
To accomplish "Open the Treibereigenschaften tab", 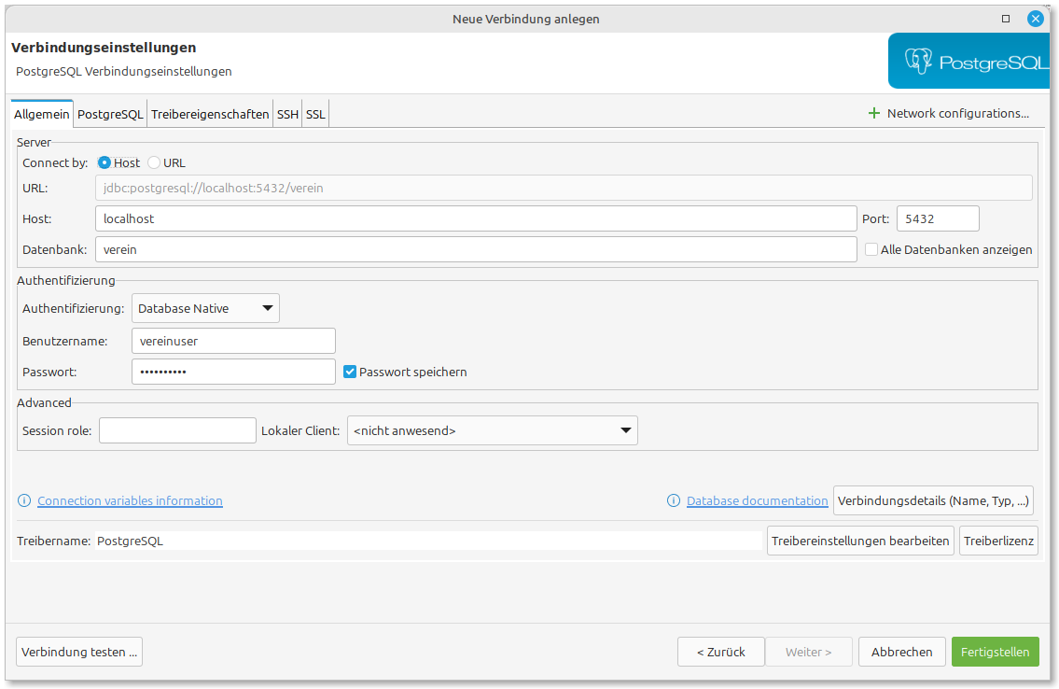I will [x=210, y=114].
